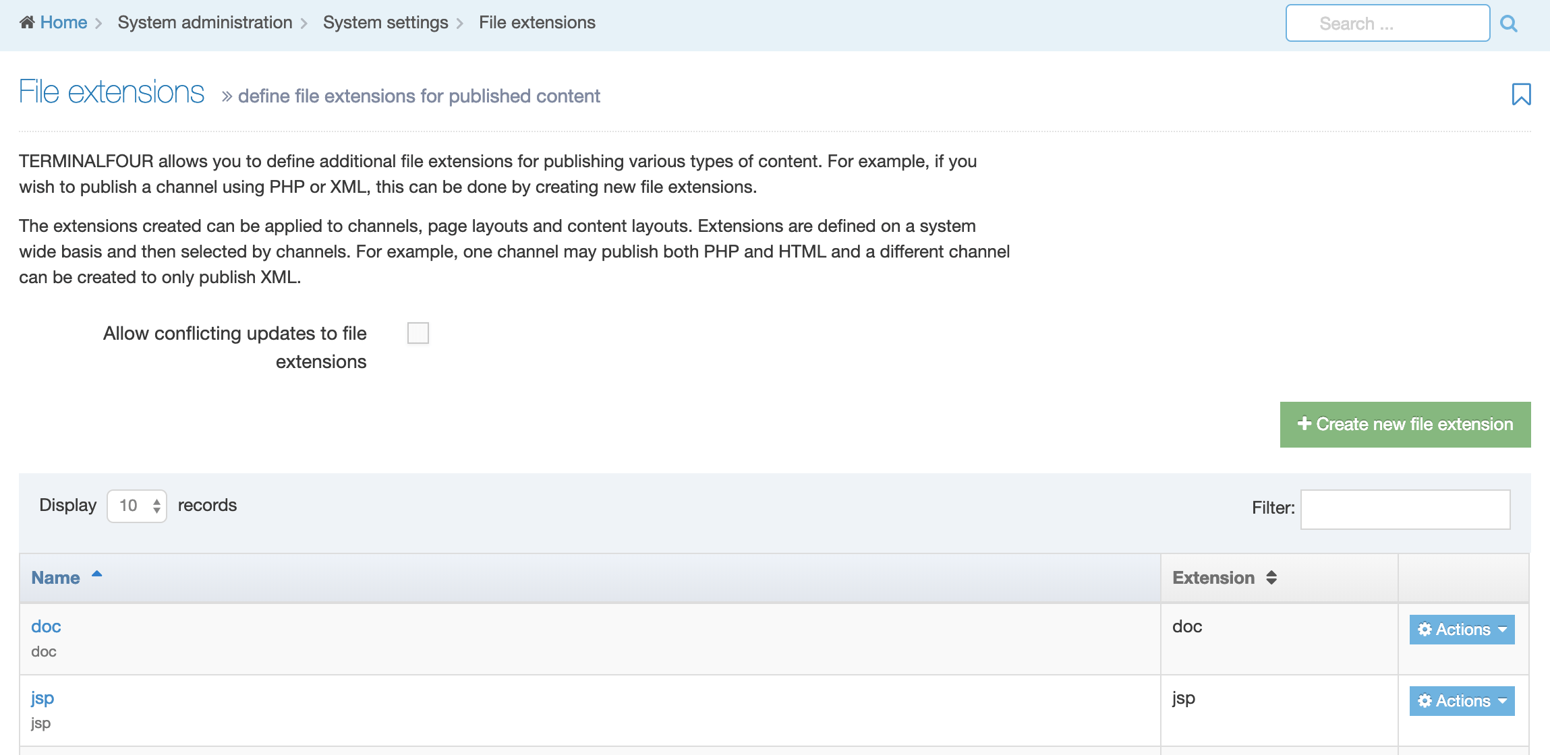Enable Allow conflicting updates checkbox

pyautogui.click(x=418, y=333)
